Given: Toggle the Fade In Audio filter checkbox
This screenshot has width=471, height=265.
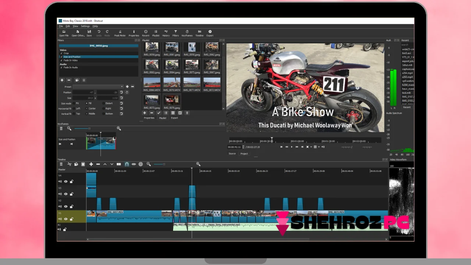Looking at the screenshot, I should (x=61, y=68).
